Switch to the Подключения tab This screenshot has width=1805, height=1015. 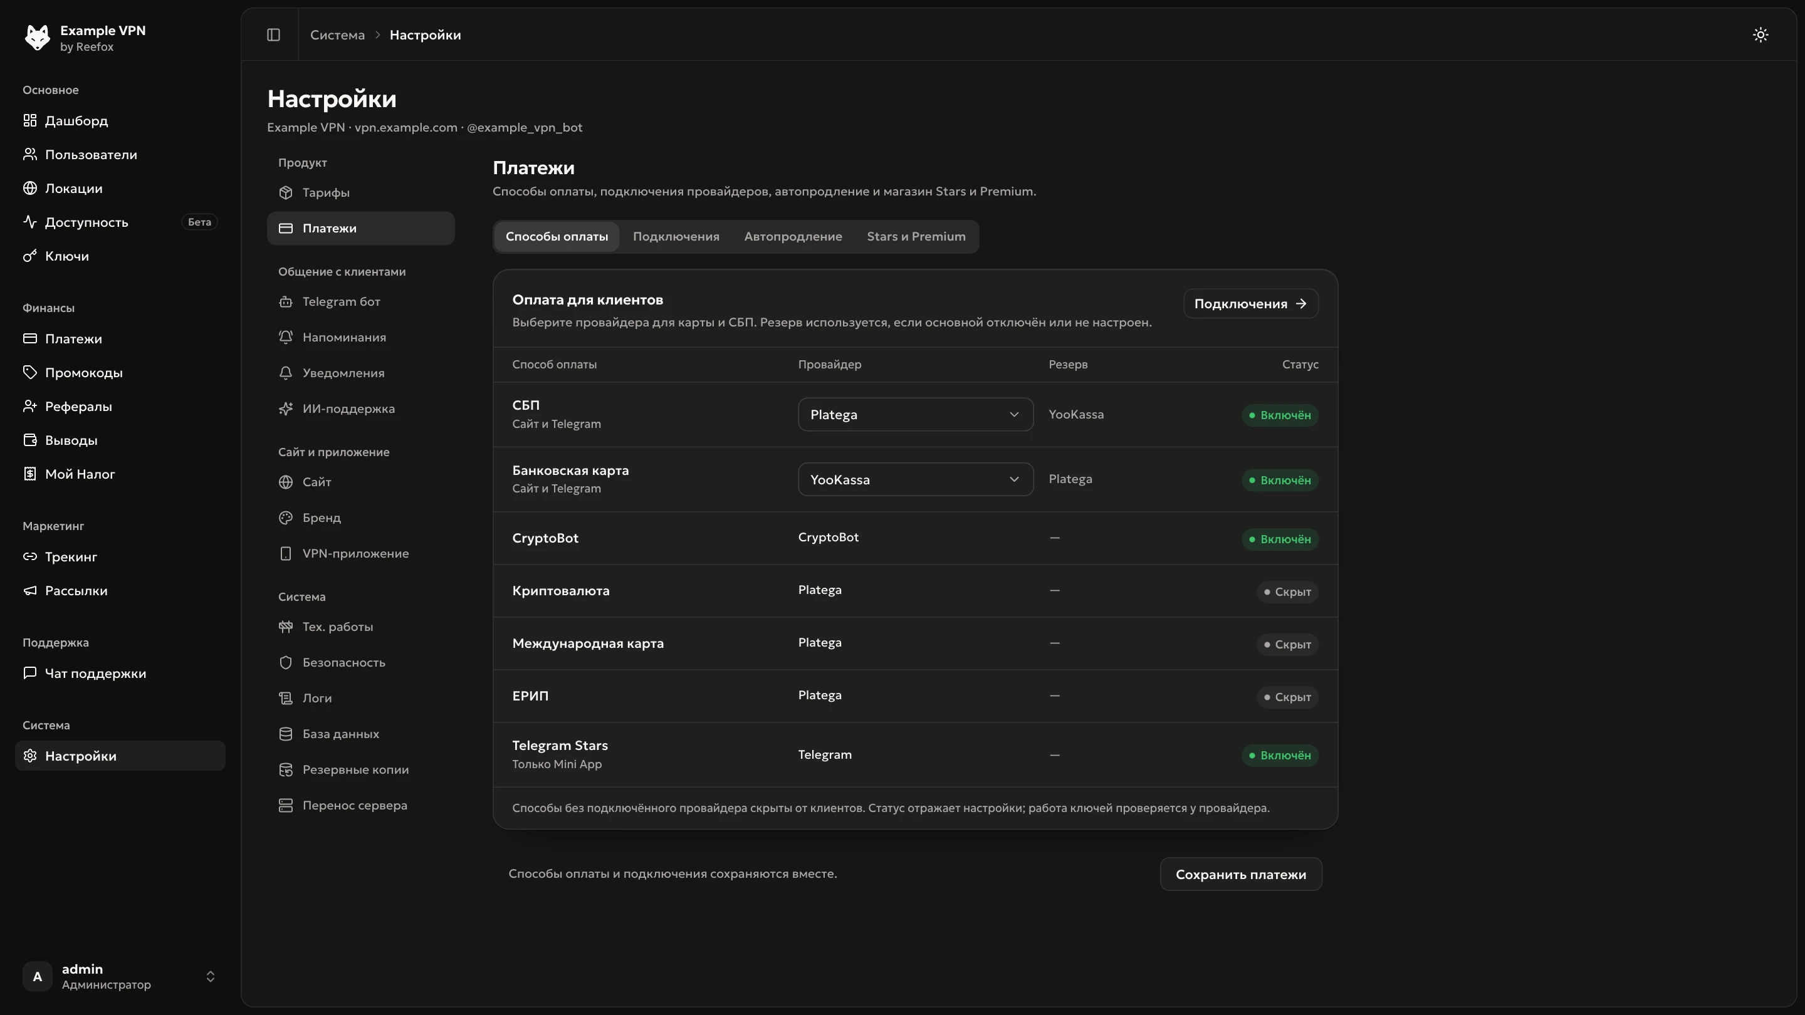pos(676,237)
